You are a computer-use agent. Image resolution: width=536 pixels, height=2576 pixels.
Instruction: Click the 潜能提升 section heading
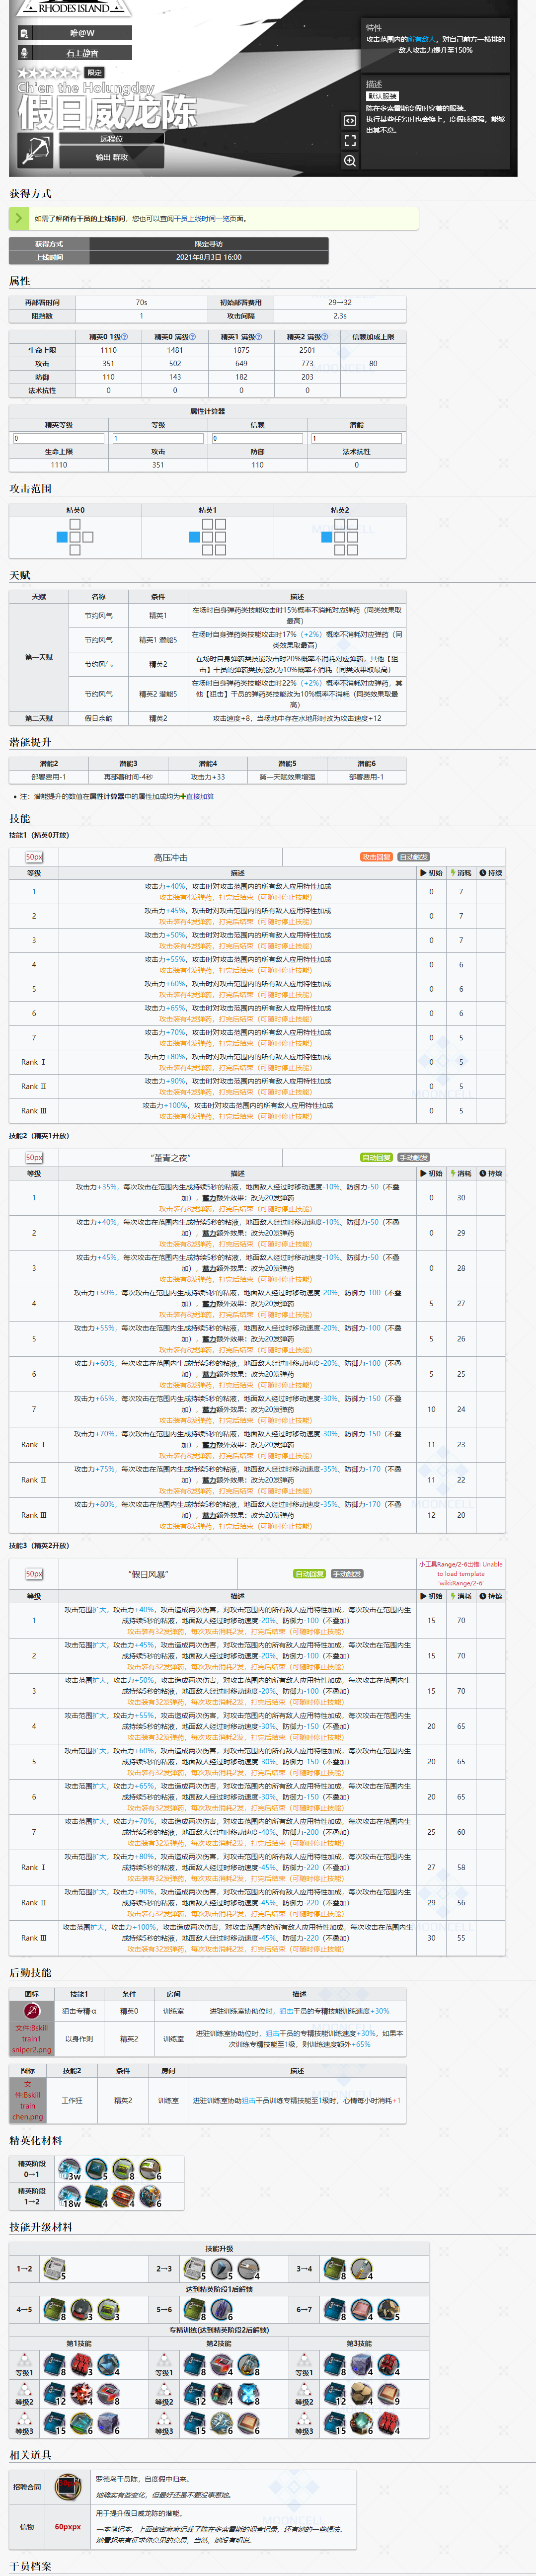30,742
